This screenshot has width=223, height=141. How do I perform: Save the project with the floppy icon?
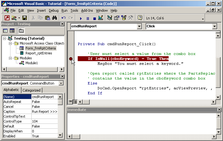(25, 18)
